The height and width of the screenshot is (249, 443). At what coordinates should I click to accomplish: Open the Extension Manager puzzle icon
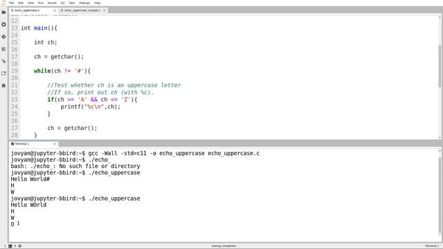[x=3, y=85]
